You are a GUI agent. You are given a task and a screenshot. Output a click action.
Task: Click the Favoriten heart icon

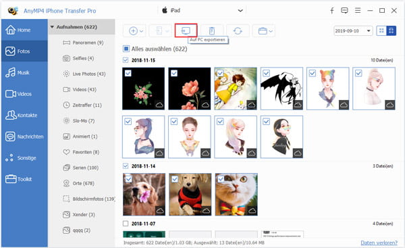tap(66, 152)
